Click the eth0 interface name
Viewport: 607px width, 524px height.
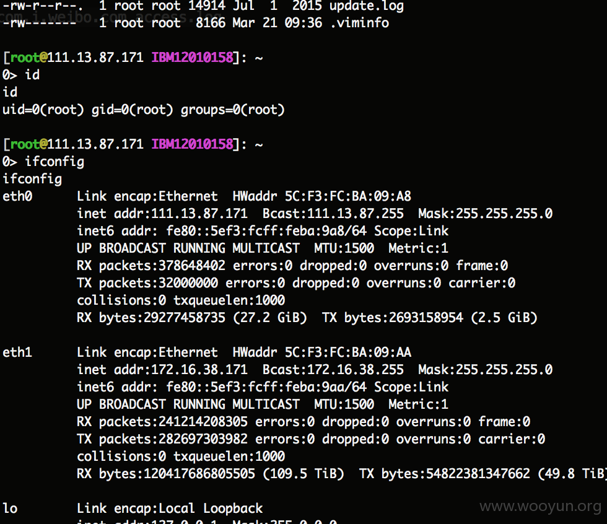click(x=17, y=196)
